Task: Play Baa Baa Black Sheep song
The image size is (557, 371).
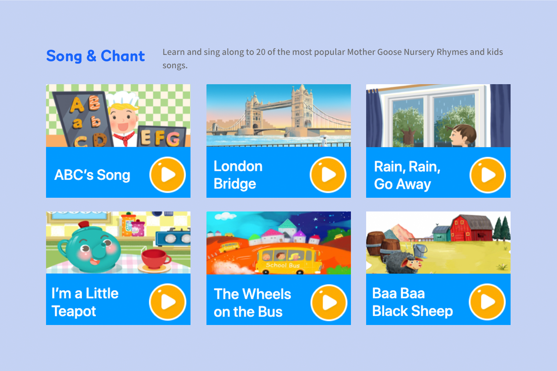Action: (487, 302)
